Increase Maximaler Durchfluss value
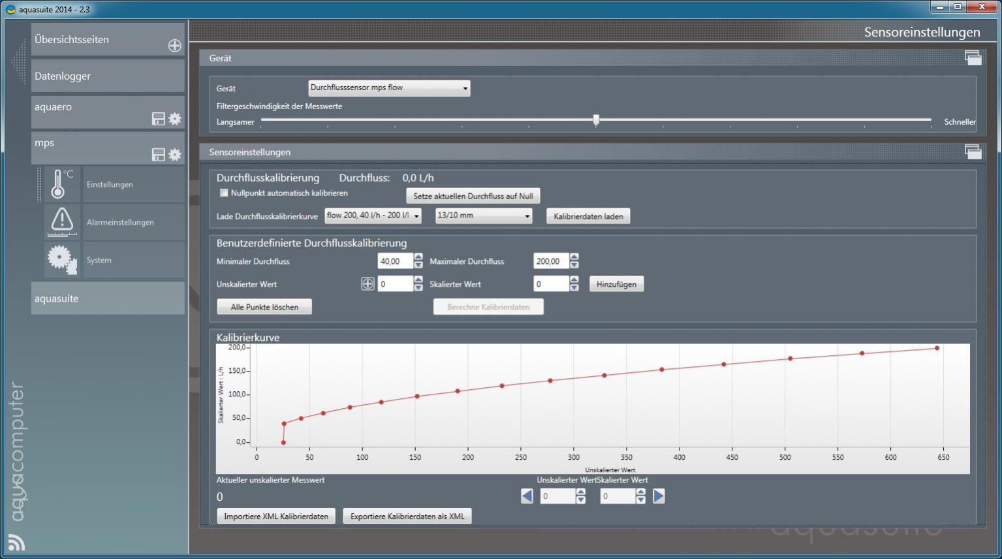Viewport: 1002px width, 559px height. 574,257
